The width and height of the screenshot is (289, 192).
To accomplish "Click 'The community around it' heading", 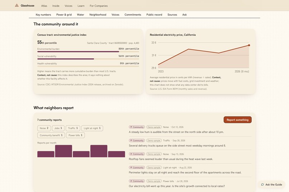I will (x=56, y=24).
